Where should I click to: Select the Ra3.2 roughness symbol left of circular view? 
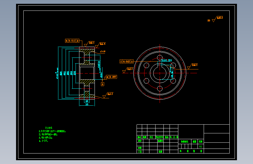[x=128, y=70]
